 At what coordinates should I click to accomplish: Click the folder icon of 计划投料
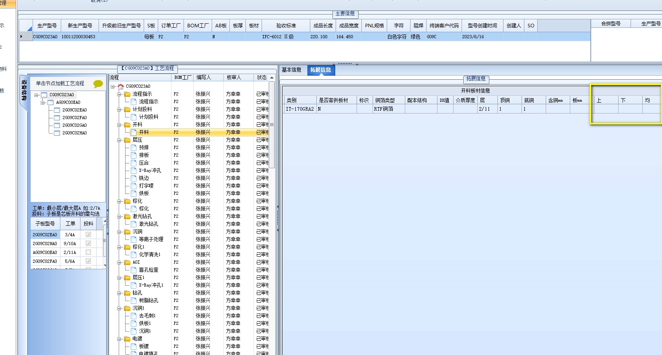click(x=127, y=109)
